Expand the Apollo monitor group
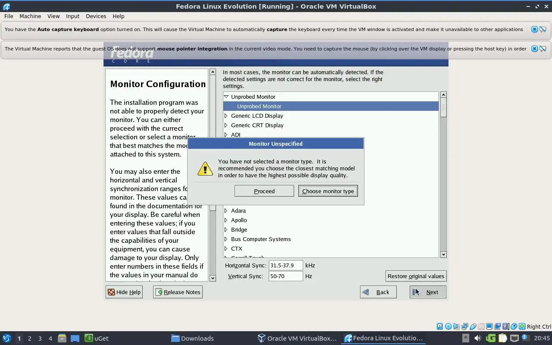 pyautogui.click(x=226, y=220)
